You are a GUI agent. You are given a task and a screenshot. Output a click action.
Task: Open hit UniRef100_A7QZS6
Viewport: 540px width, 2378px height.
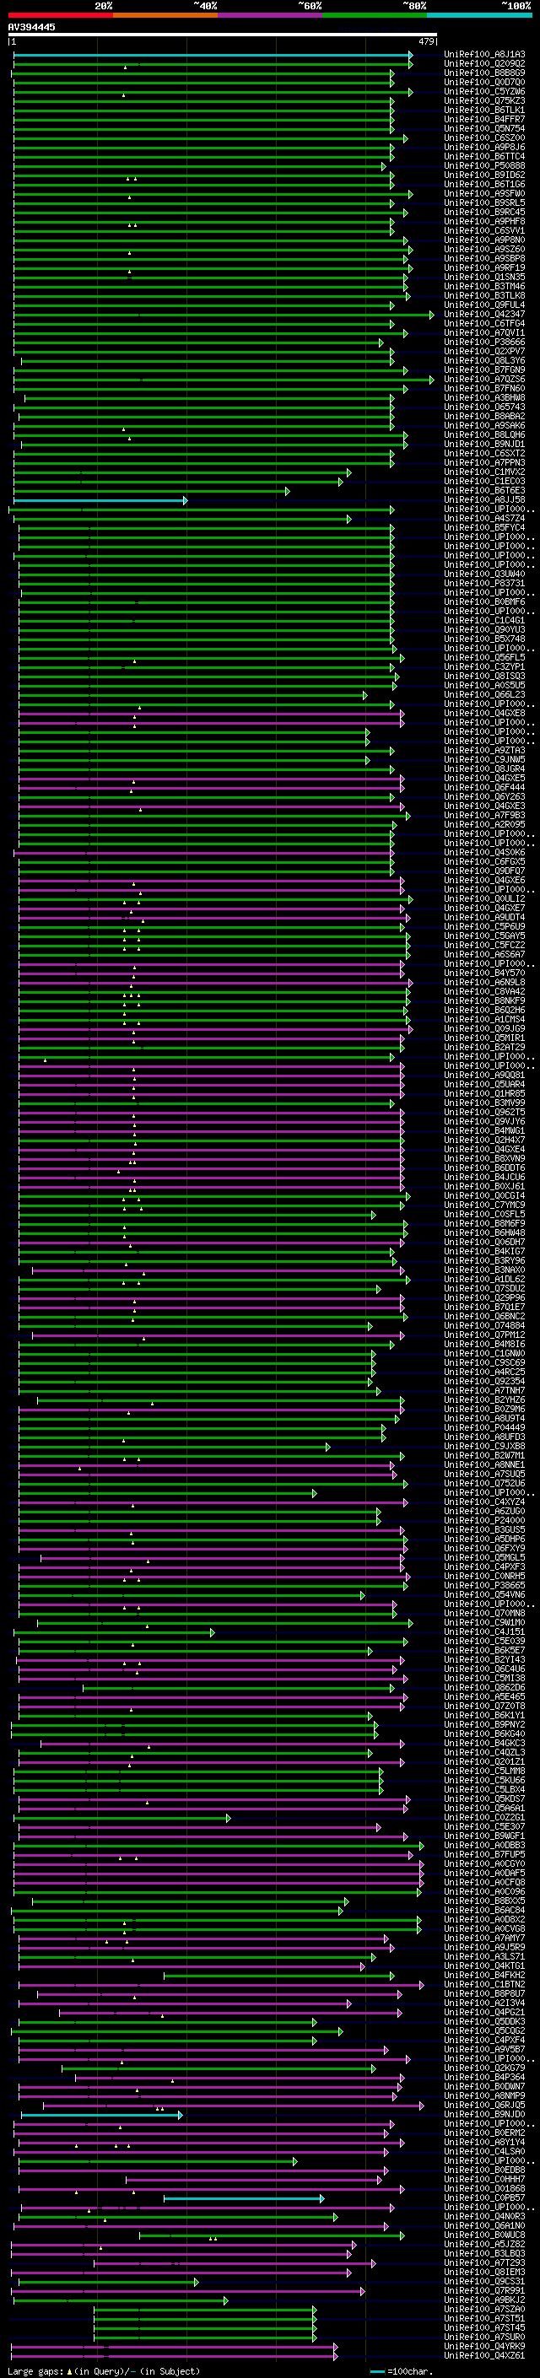pyautogui.click(x=484, y=379)
